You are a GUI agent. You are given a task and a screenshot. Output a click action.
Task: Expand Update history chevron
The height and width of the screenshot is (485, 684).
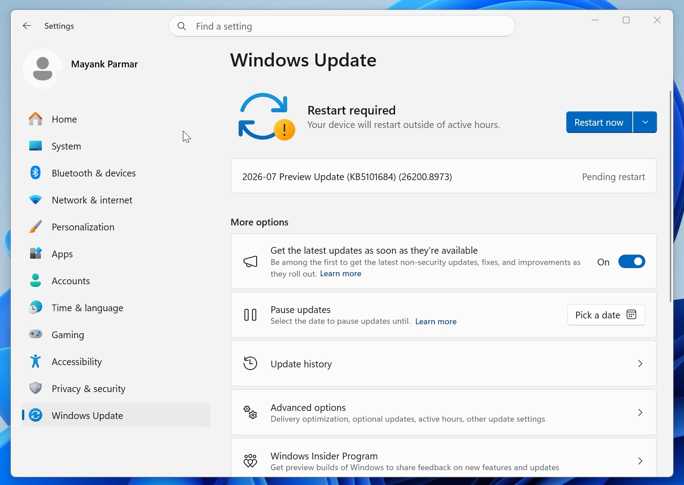click(x=640, y=363)
